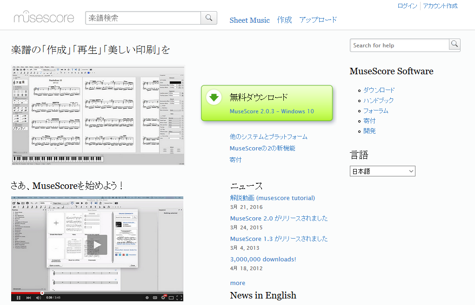The height and width of the screenshot is (305, 475).
Task: Switch video to theater mode
Action: [171, 298]
